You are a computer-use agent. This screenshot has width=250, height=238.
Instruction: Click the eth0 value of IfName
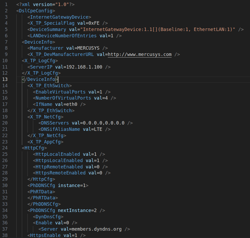[72, 104]
